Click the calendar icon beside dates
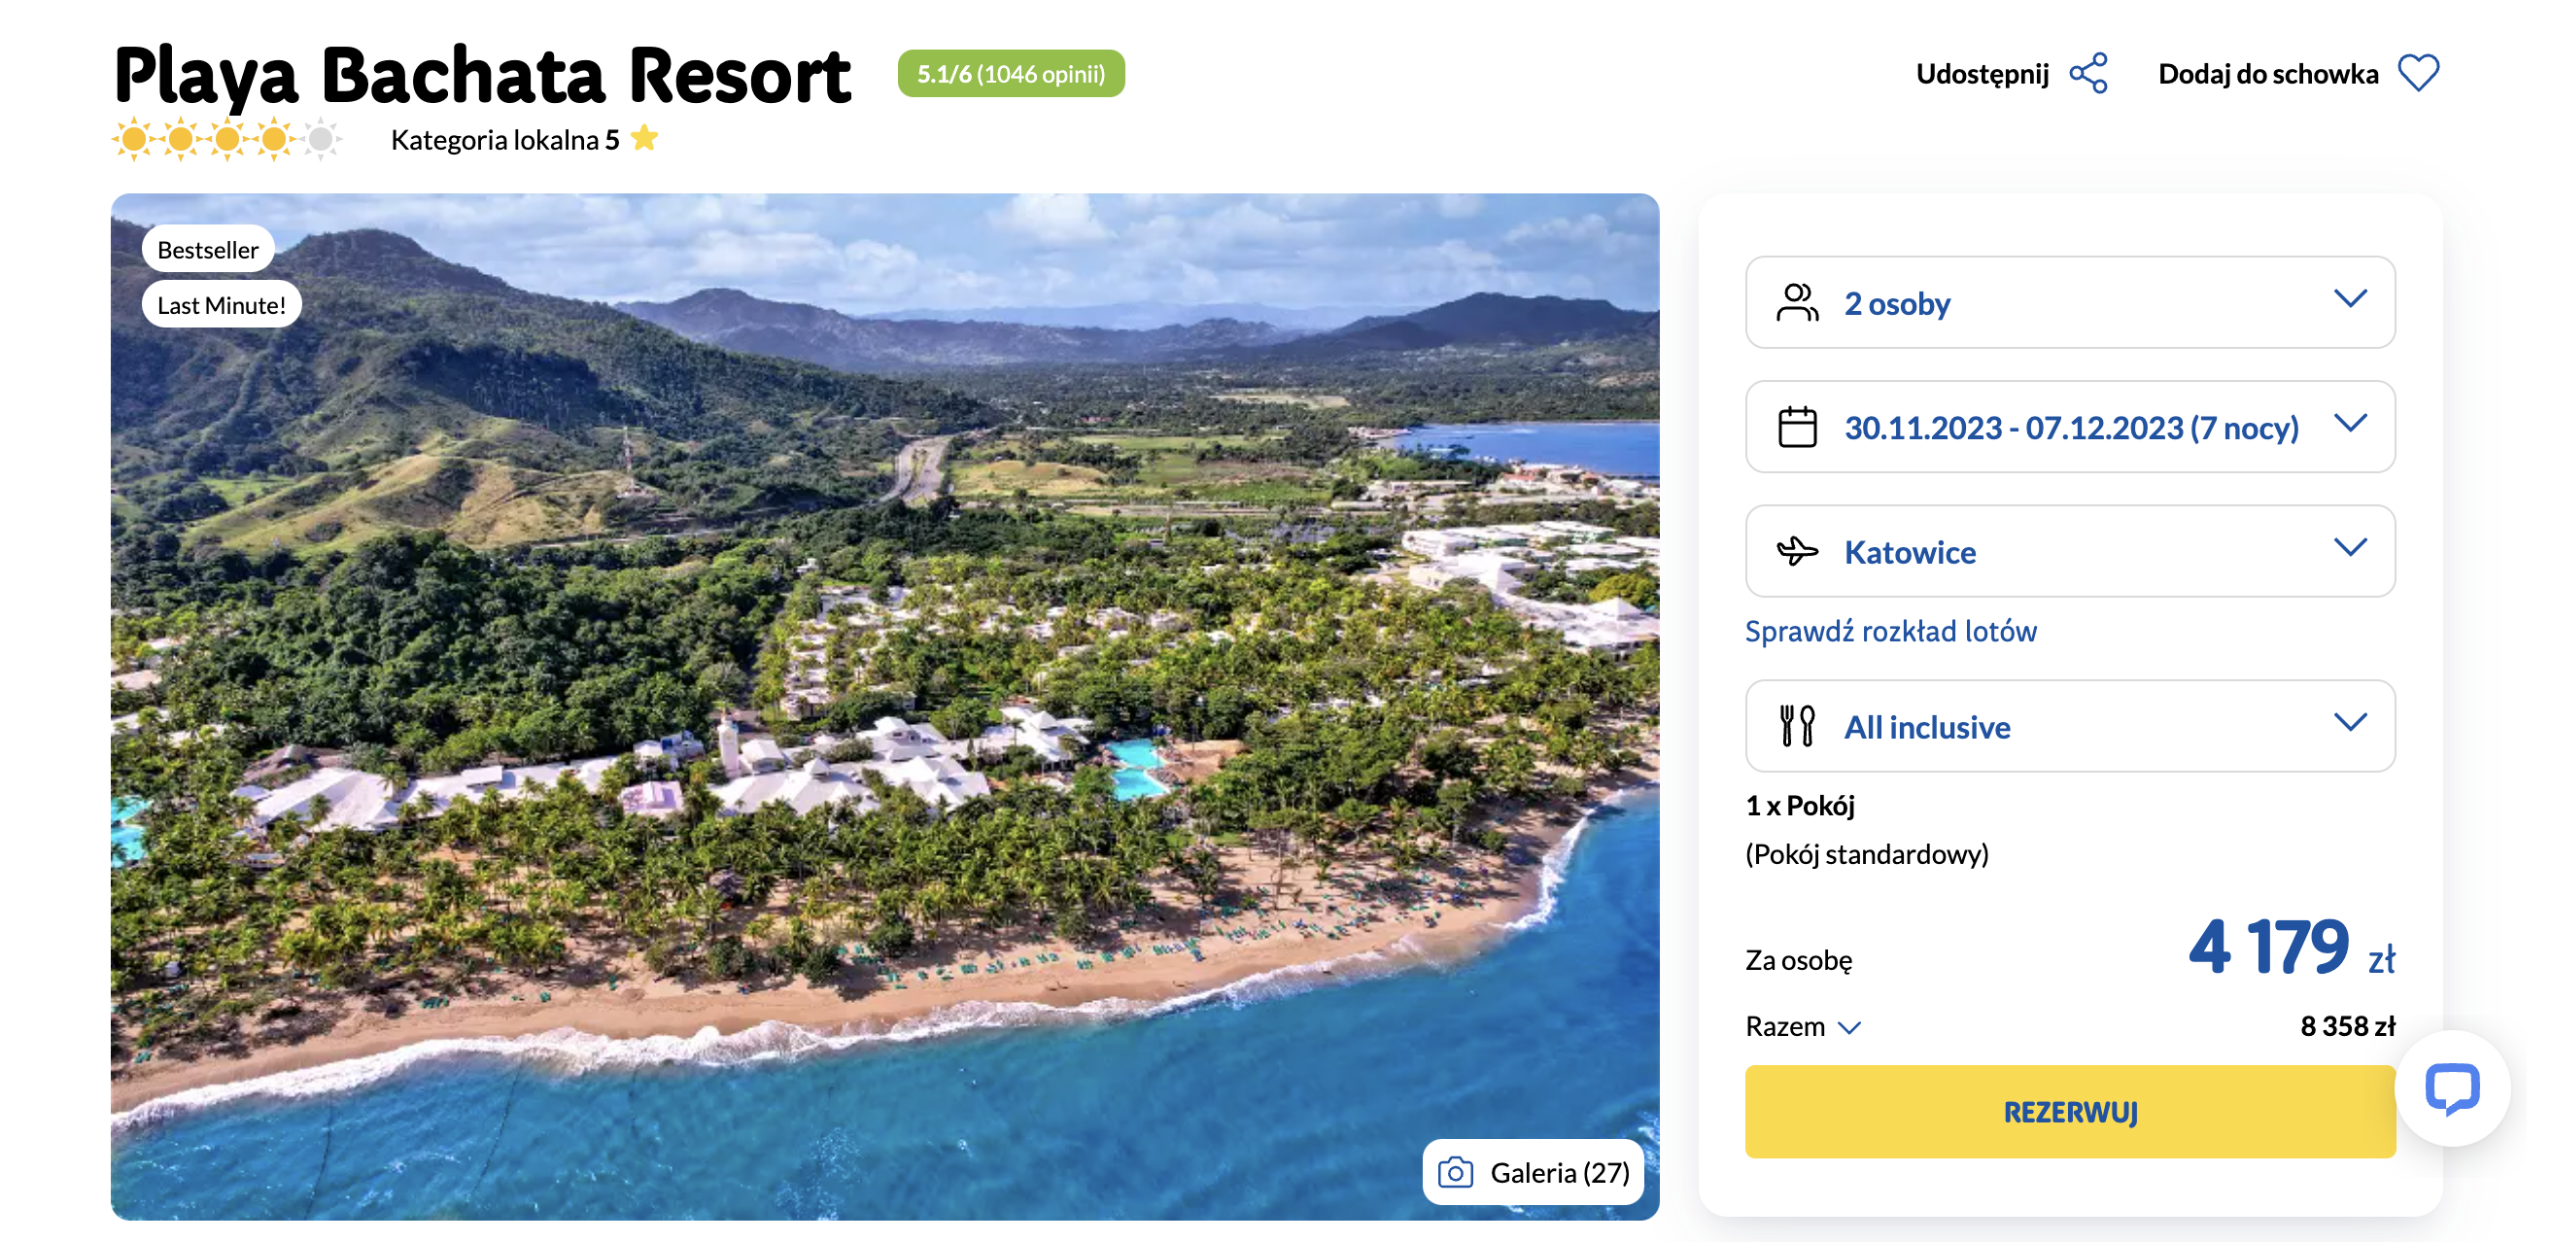The image size is (2552, 1242). (1796, 427)
